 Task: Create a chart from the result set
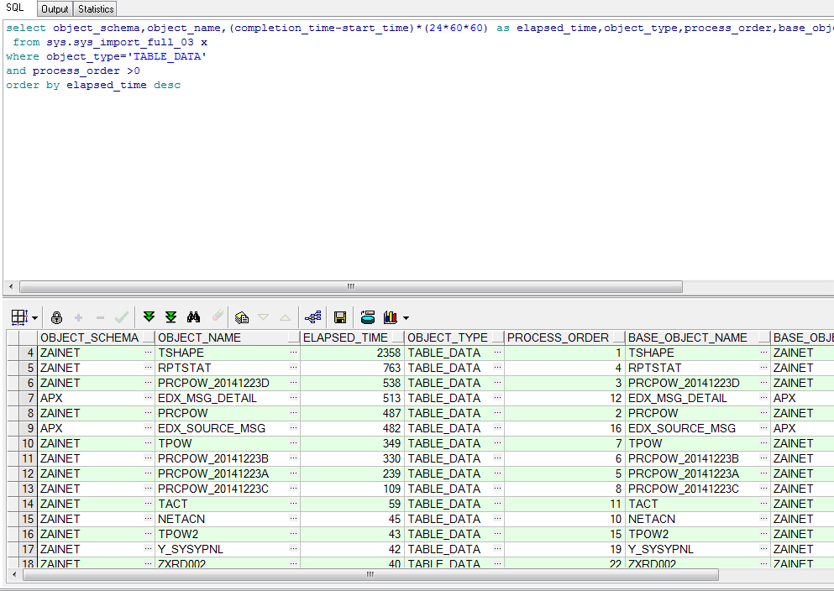pyautogui.click(x=389, y=317)
